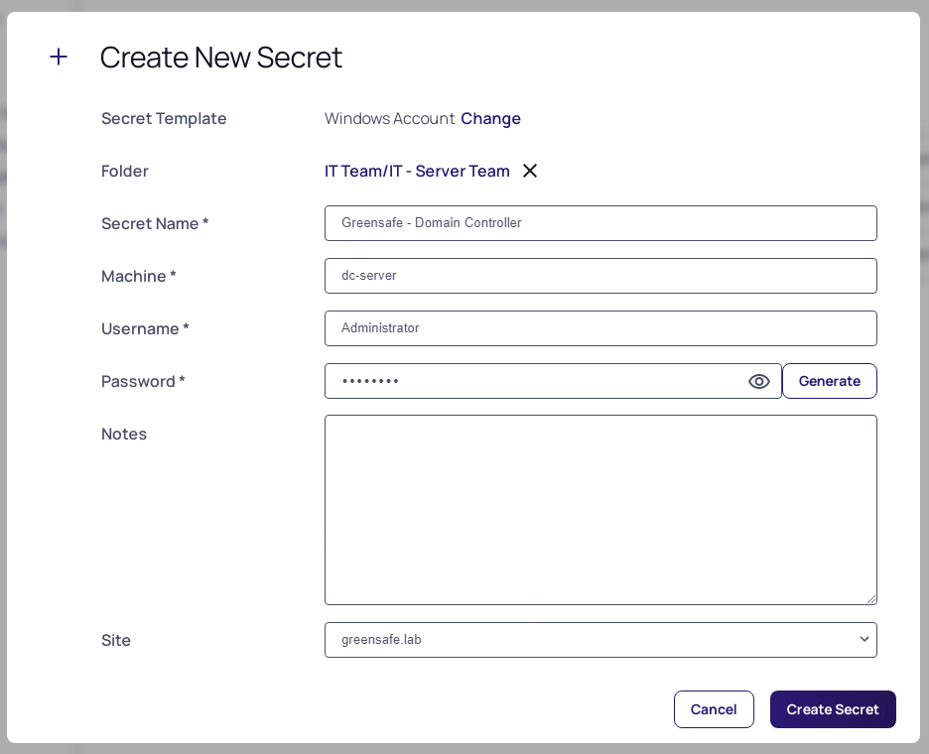Click Change to switch the secret template
Image resolution: width=929 pixels, height=754 pixels.
[x=490, y=118]
